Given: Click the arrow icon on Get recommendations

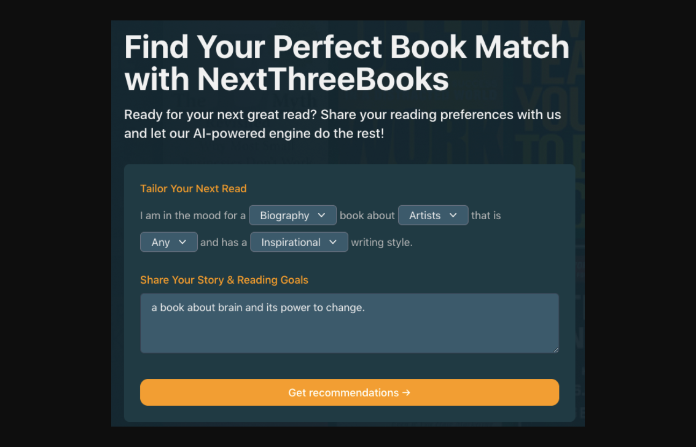Looking at the screenshot, I should [406, 393].
